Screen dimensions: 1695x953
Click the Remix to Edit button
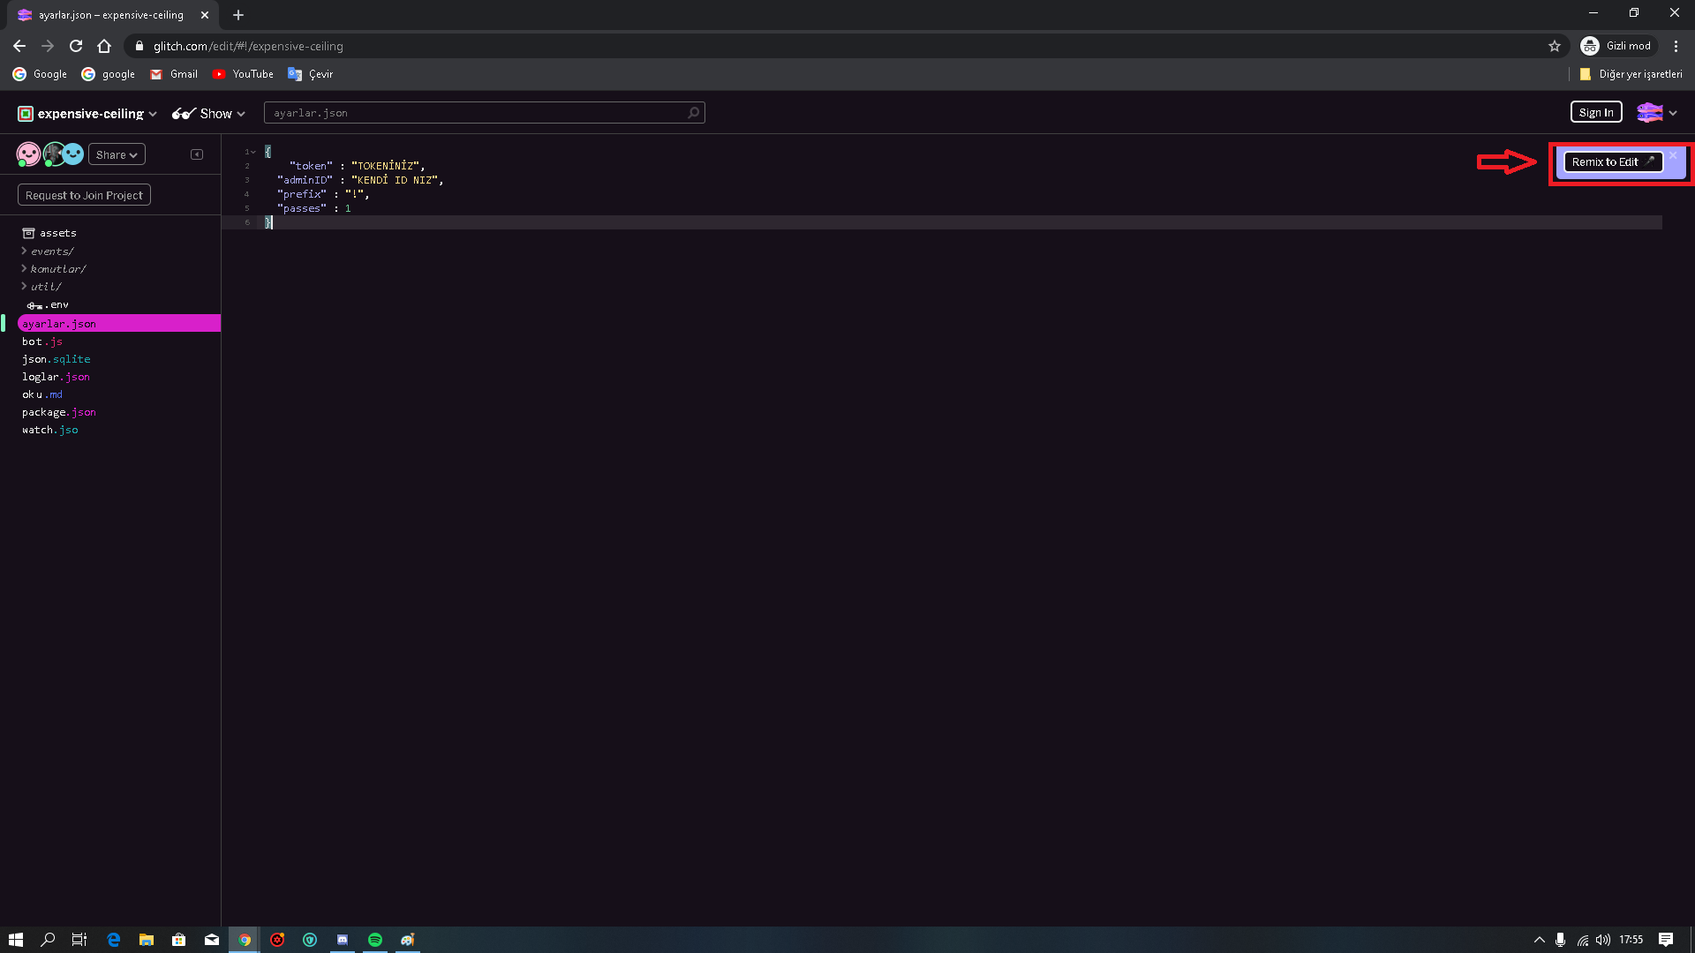click(x=1613, y=161)
